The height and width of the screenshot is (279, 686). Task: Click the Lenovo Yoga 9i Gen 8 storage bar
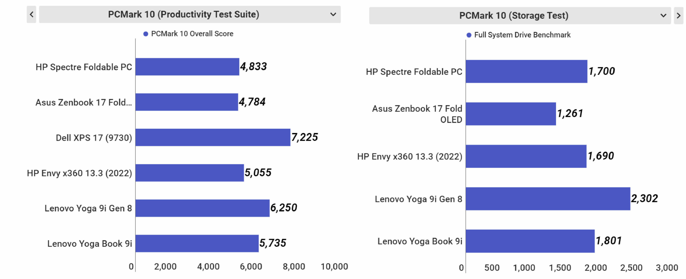548,199
